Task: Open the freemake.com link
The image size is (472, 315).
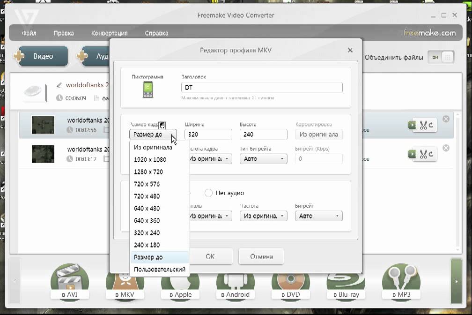Action: pos(429,33)
